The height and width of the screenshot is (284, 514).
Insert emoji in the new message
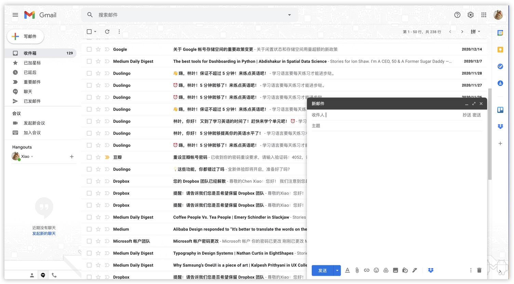(x=376, y=270)
